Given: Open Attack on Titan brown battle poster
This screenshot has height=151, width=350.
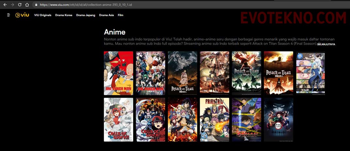Looking at the screenshot, I should pos(215,73).
